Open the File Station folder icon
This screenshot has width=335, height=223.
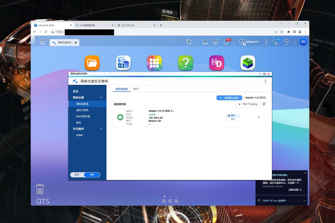[92, 63]
